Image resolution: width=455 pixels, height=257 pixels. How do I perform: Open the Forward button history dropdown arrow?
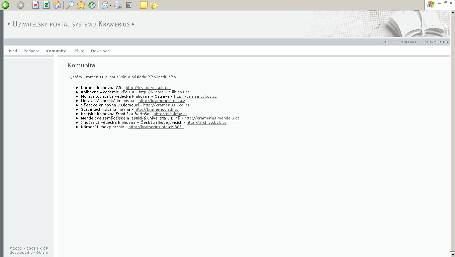(x=28, y=5)
